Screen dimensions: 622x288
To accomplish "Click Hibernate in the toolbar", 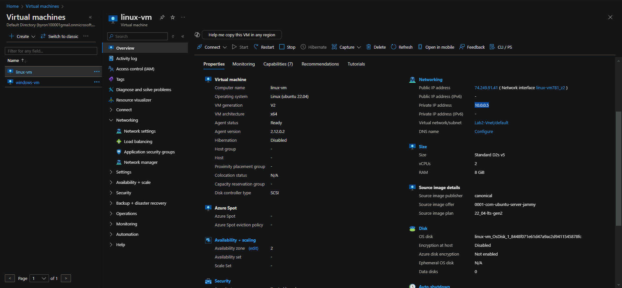I will (314, 47).
